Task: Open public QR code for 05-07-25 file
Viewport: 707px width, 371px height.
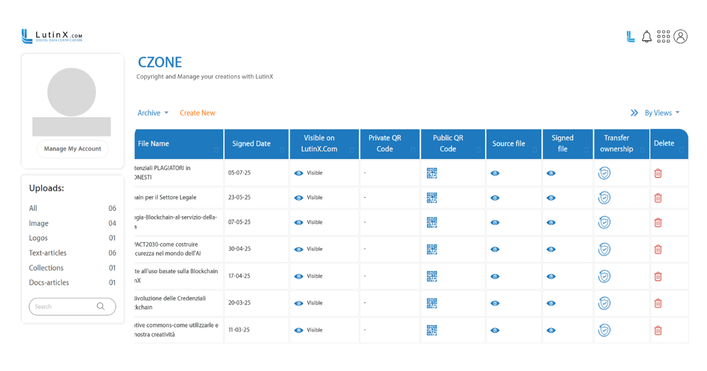Action: tap(432, 173)
